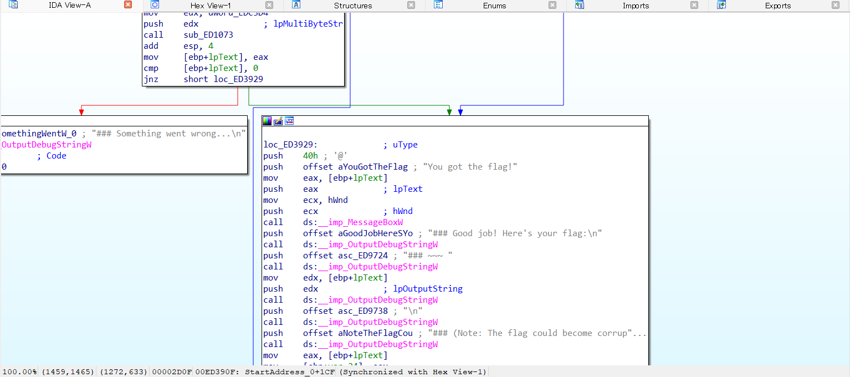Click the group nodes icon in loc_ED3929 header
Screen dimensions: 850x377
[x=289, y=121]
